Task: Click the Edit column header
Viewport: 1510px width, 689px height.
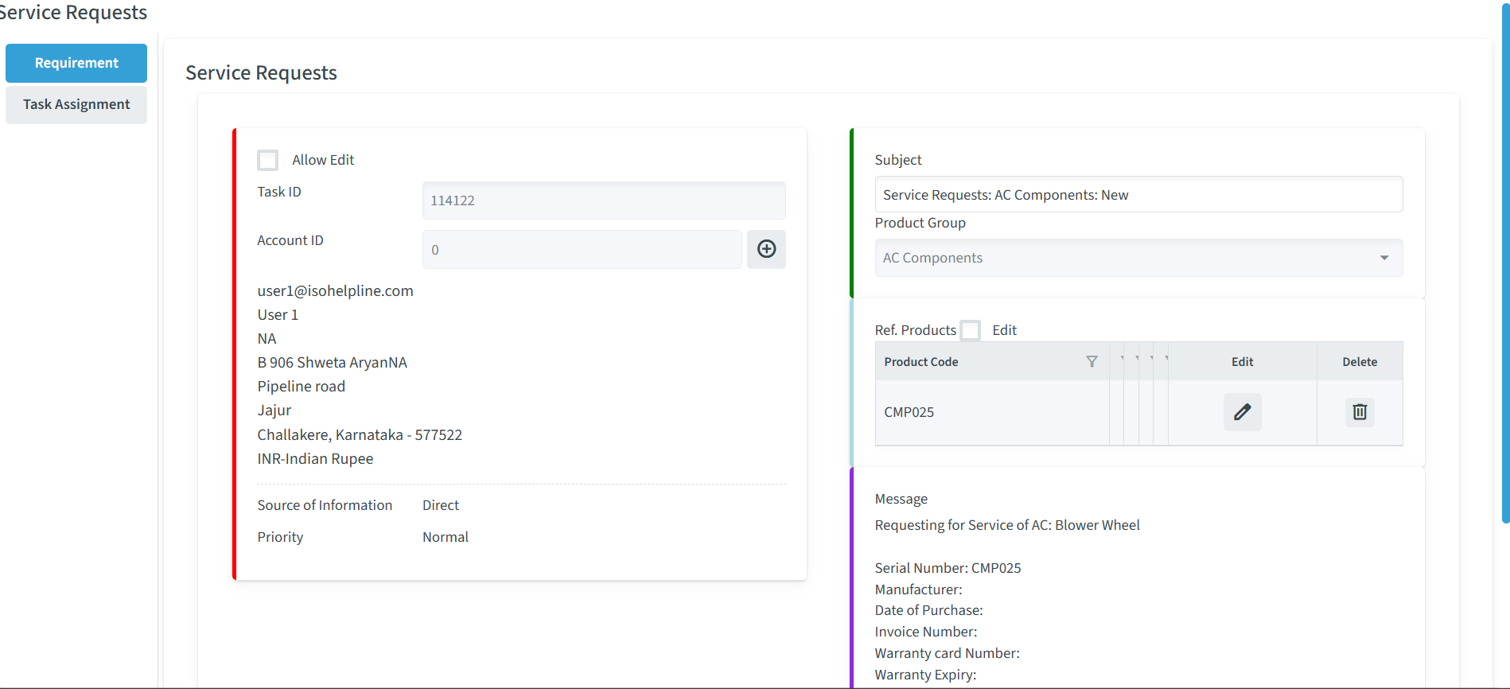Action: coord(1242,361)
